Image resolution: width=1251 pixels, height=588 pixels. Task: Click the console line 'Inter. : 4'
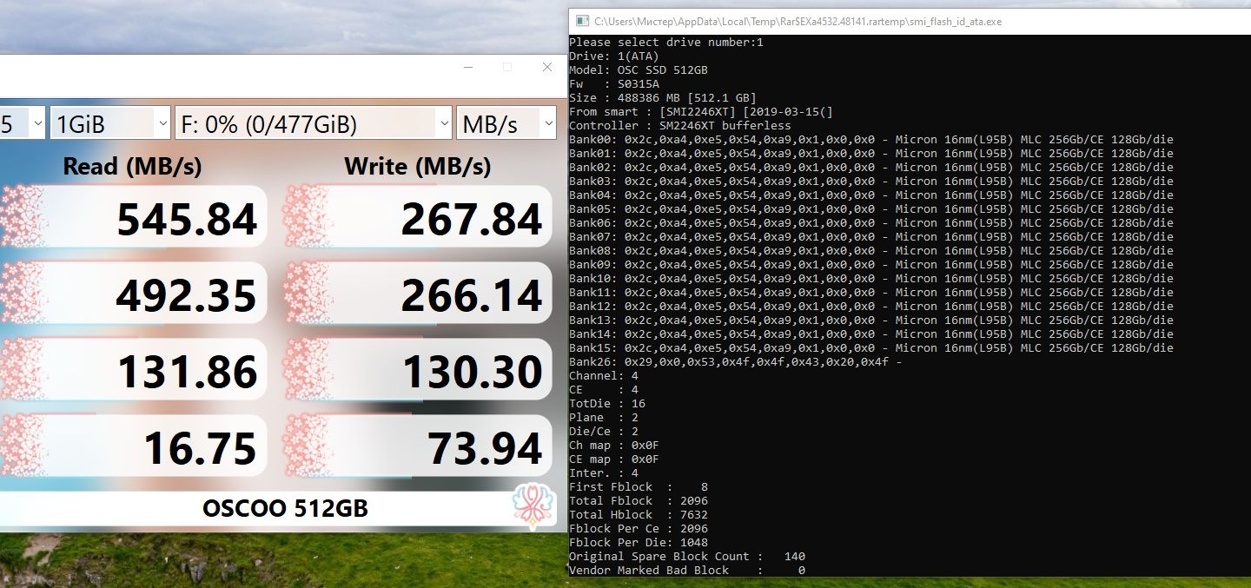(x=604, y=472)
